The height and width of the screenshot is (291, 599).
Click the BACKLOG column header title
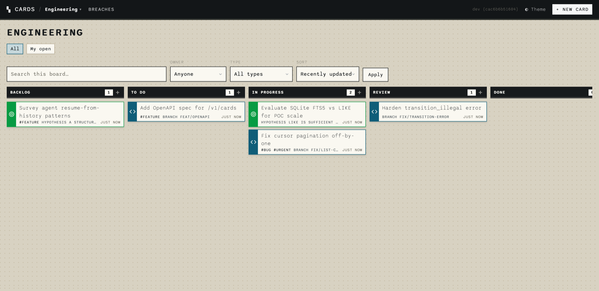(20, 92)
